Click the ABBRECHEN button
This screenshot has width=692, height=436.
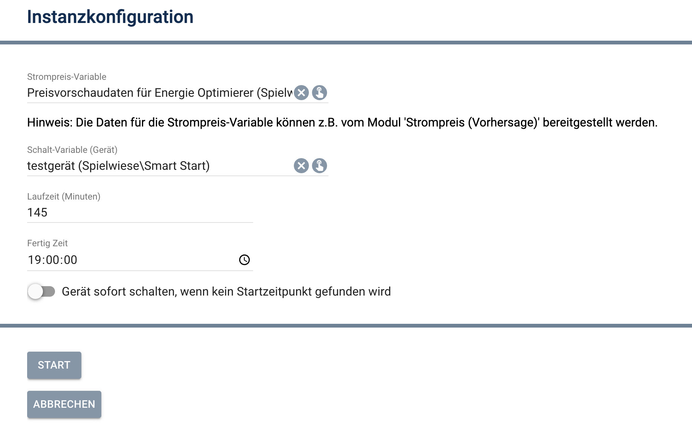coord(64,404)
